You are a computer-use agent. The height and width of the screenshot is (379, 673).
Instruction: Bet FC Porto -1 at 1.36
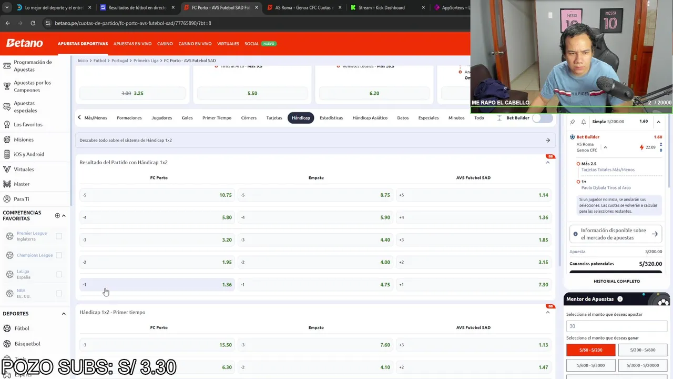pyautogui.click(x=157, y=285)
